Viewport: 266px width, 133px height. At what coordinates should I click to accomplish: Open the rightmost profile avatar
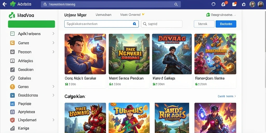click(x=261, y=4)
